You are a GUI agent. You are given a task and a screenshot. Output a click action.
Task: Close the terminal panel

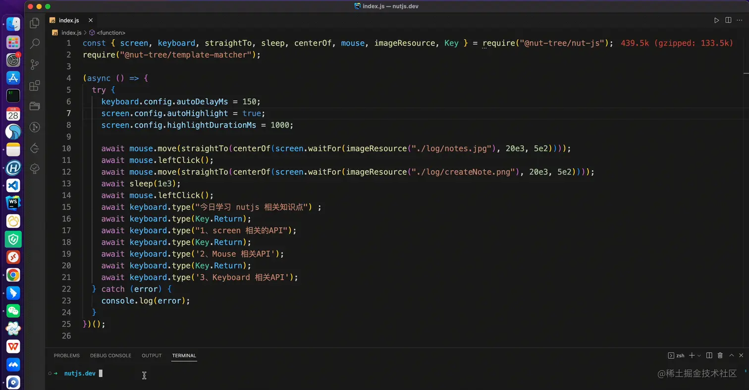click(x=742, y=355)
